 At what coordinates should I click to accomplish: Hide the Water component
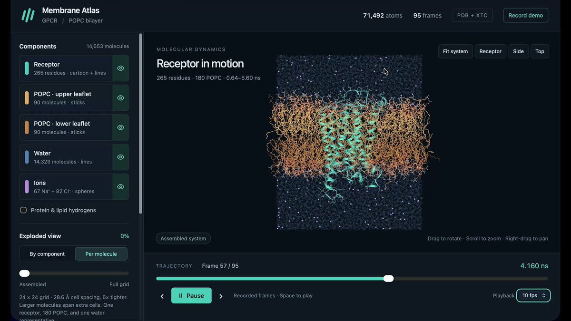pyautogui.click(x=120, y=157)
